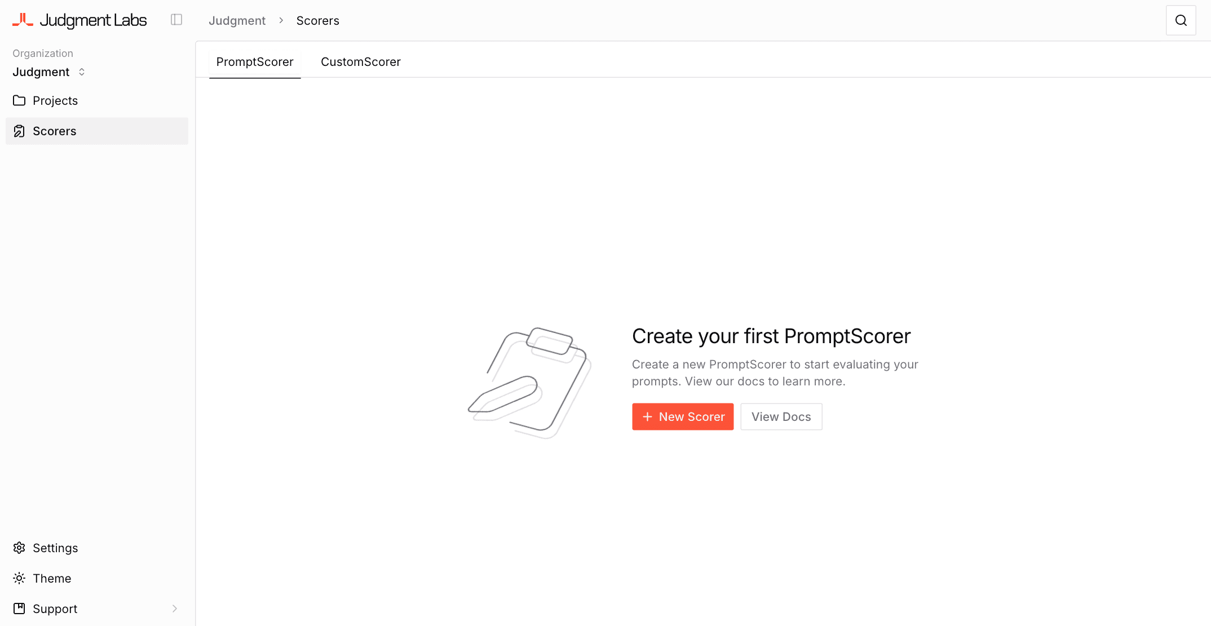This screenshot has height=626, width=1211.
Task: Click the plus icon on New Scorer
Action: click(x=647, y=416)
